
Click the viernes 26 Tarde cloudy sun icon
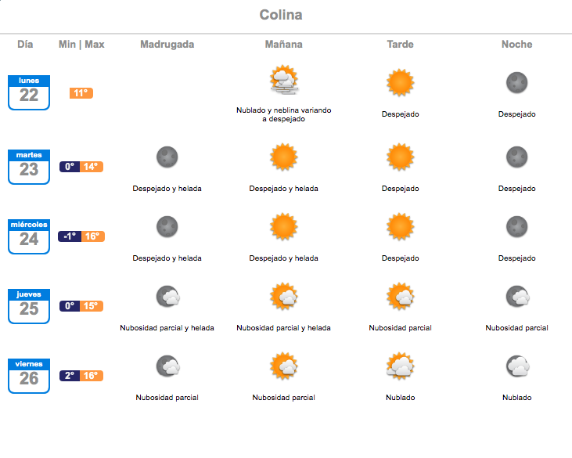400,366
